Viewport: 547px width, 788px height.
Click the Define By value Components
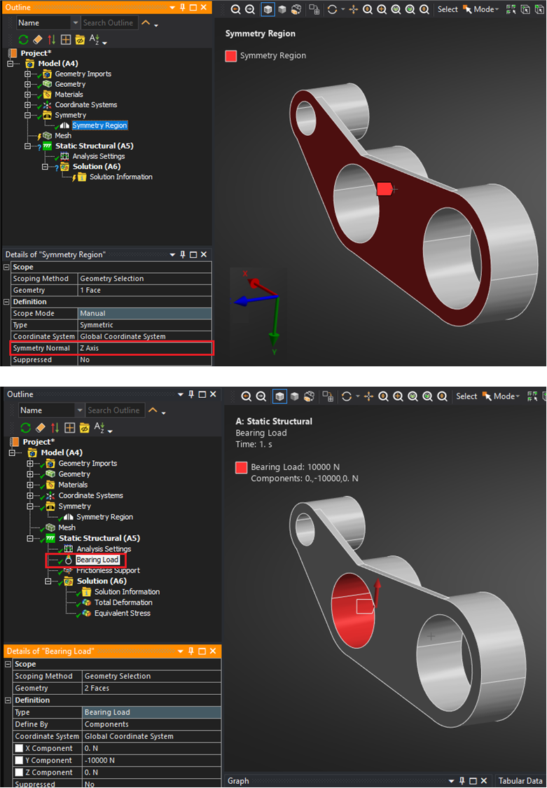coord(152,725)
